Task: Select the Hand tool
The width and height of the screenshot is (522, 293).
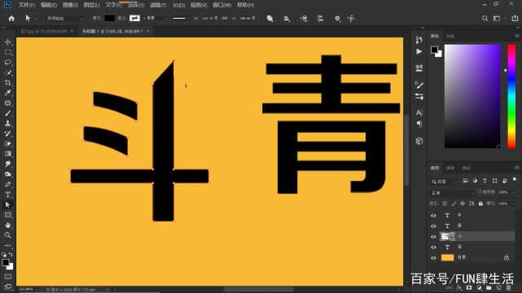Action: click(x=7, y=225)
